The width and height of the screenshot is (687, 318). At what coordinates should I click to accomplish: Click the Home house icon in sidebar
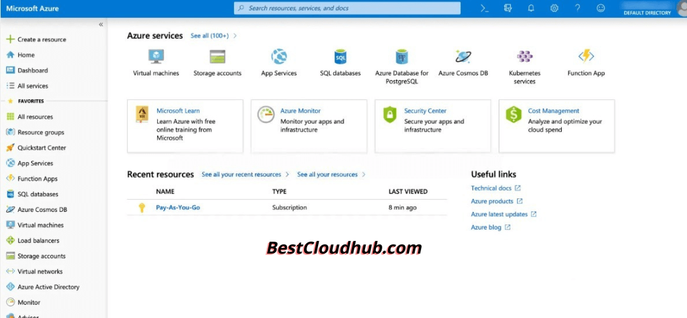10,55
